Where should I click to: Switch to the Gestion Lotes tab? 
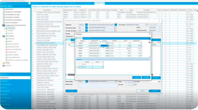pos(87,39)
